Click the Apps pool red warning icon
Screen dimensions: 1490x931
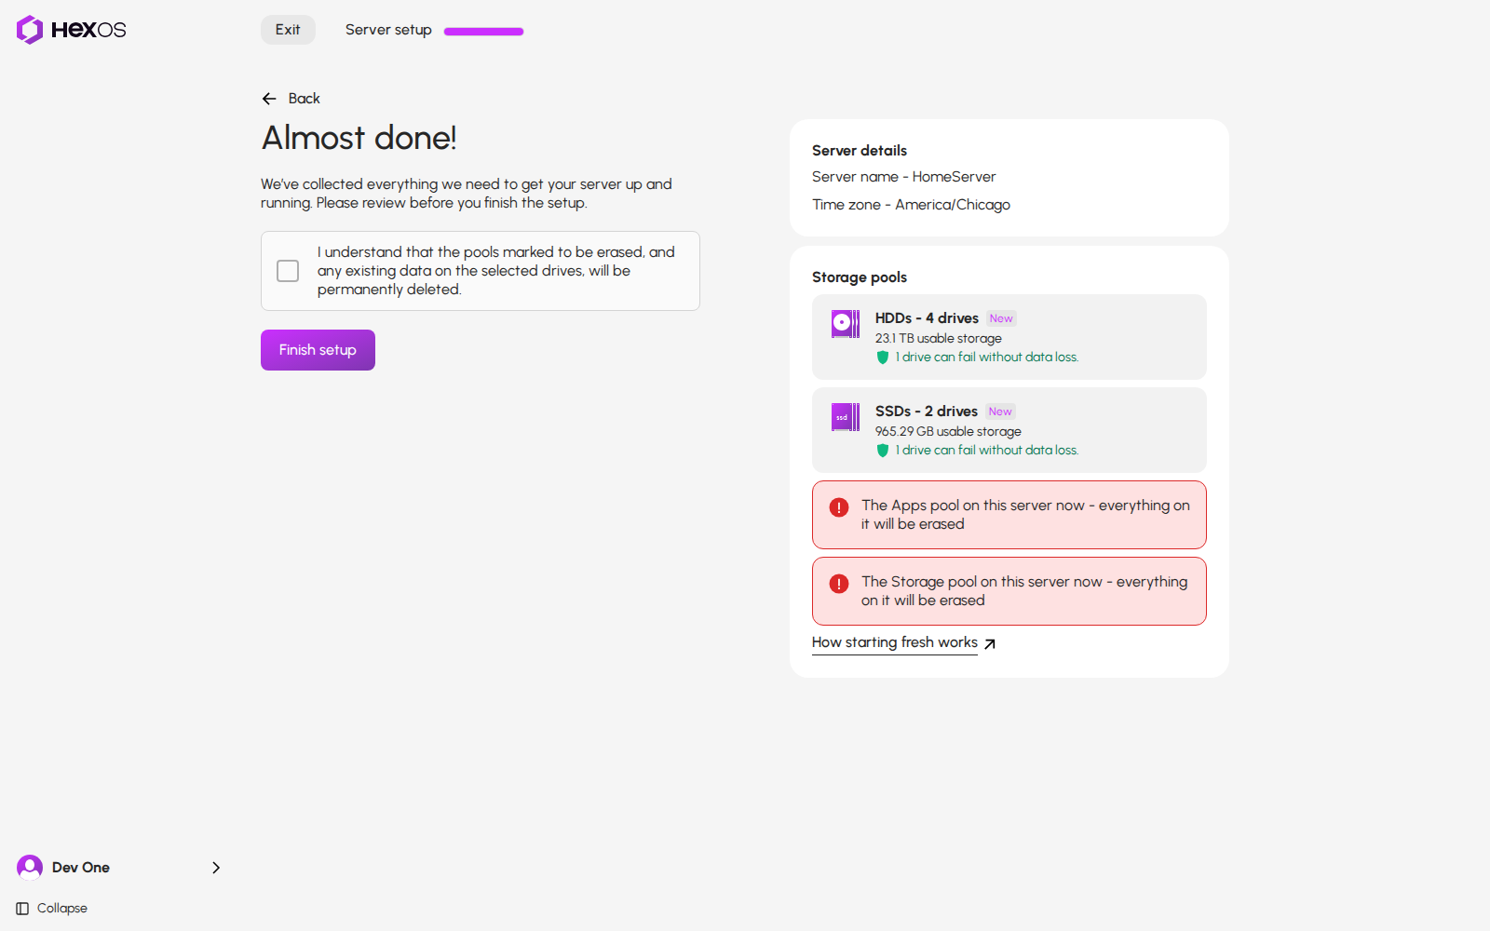tap(839, 507)
